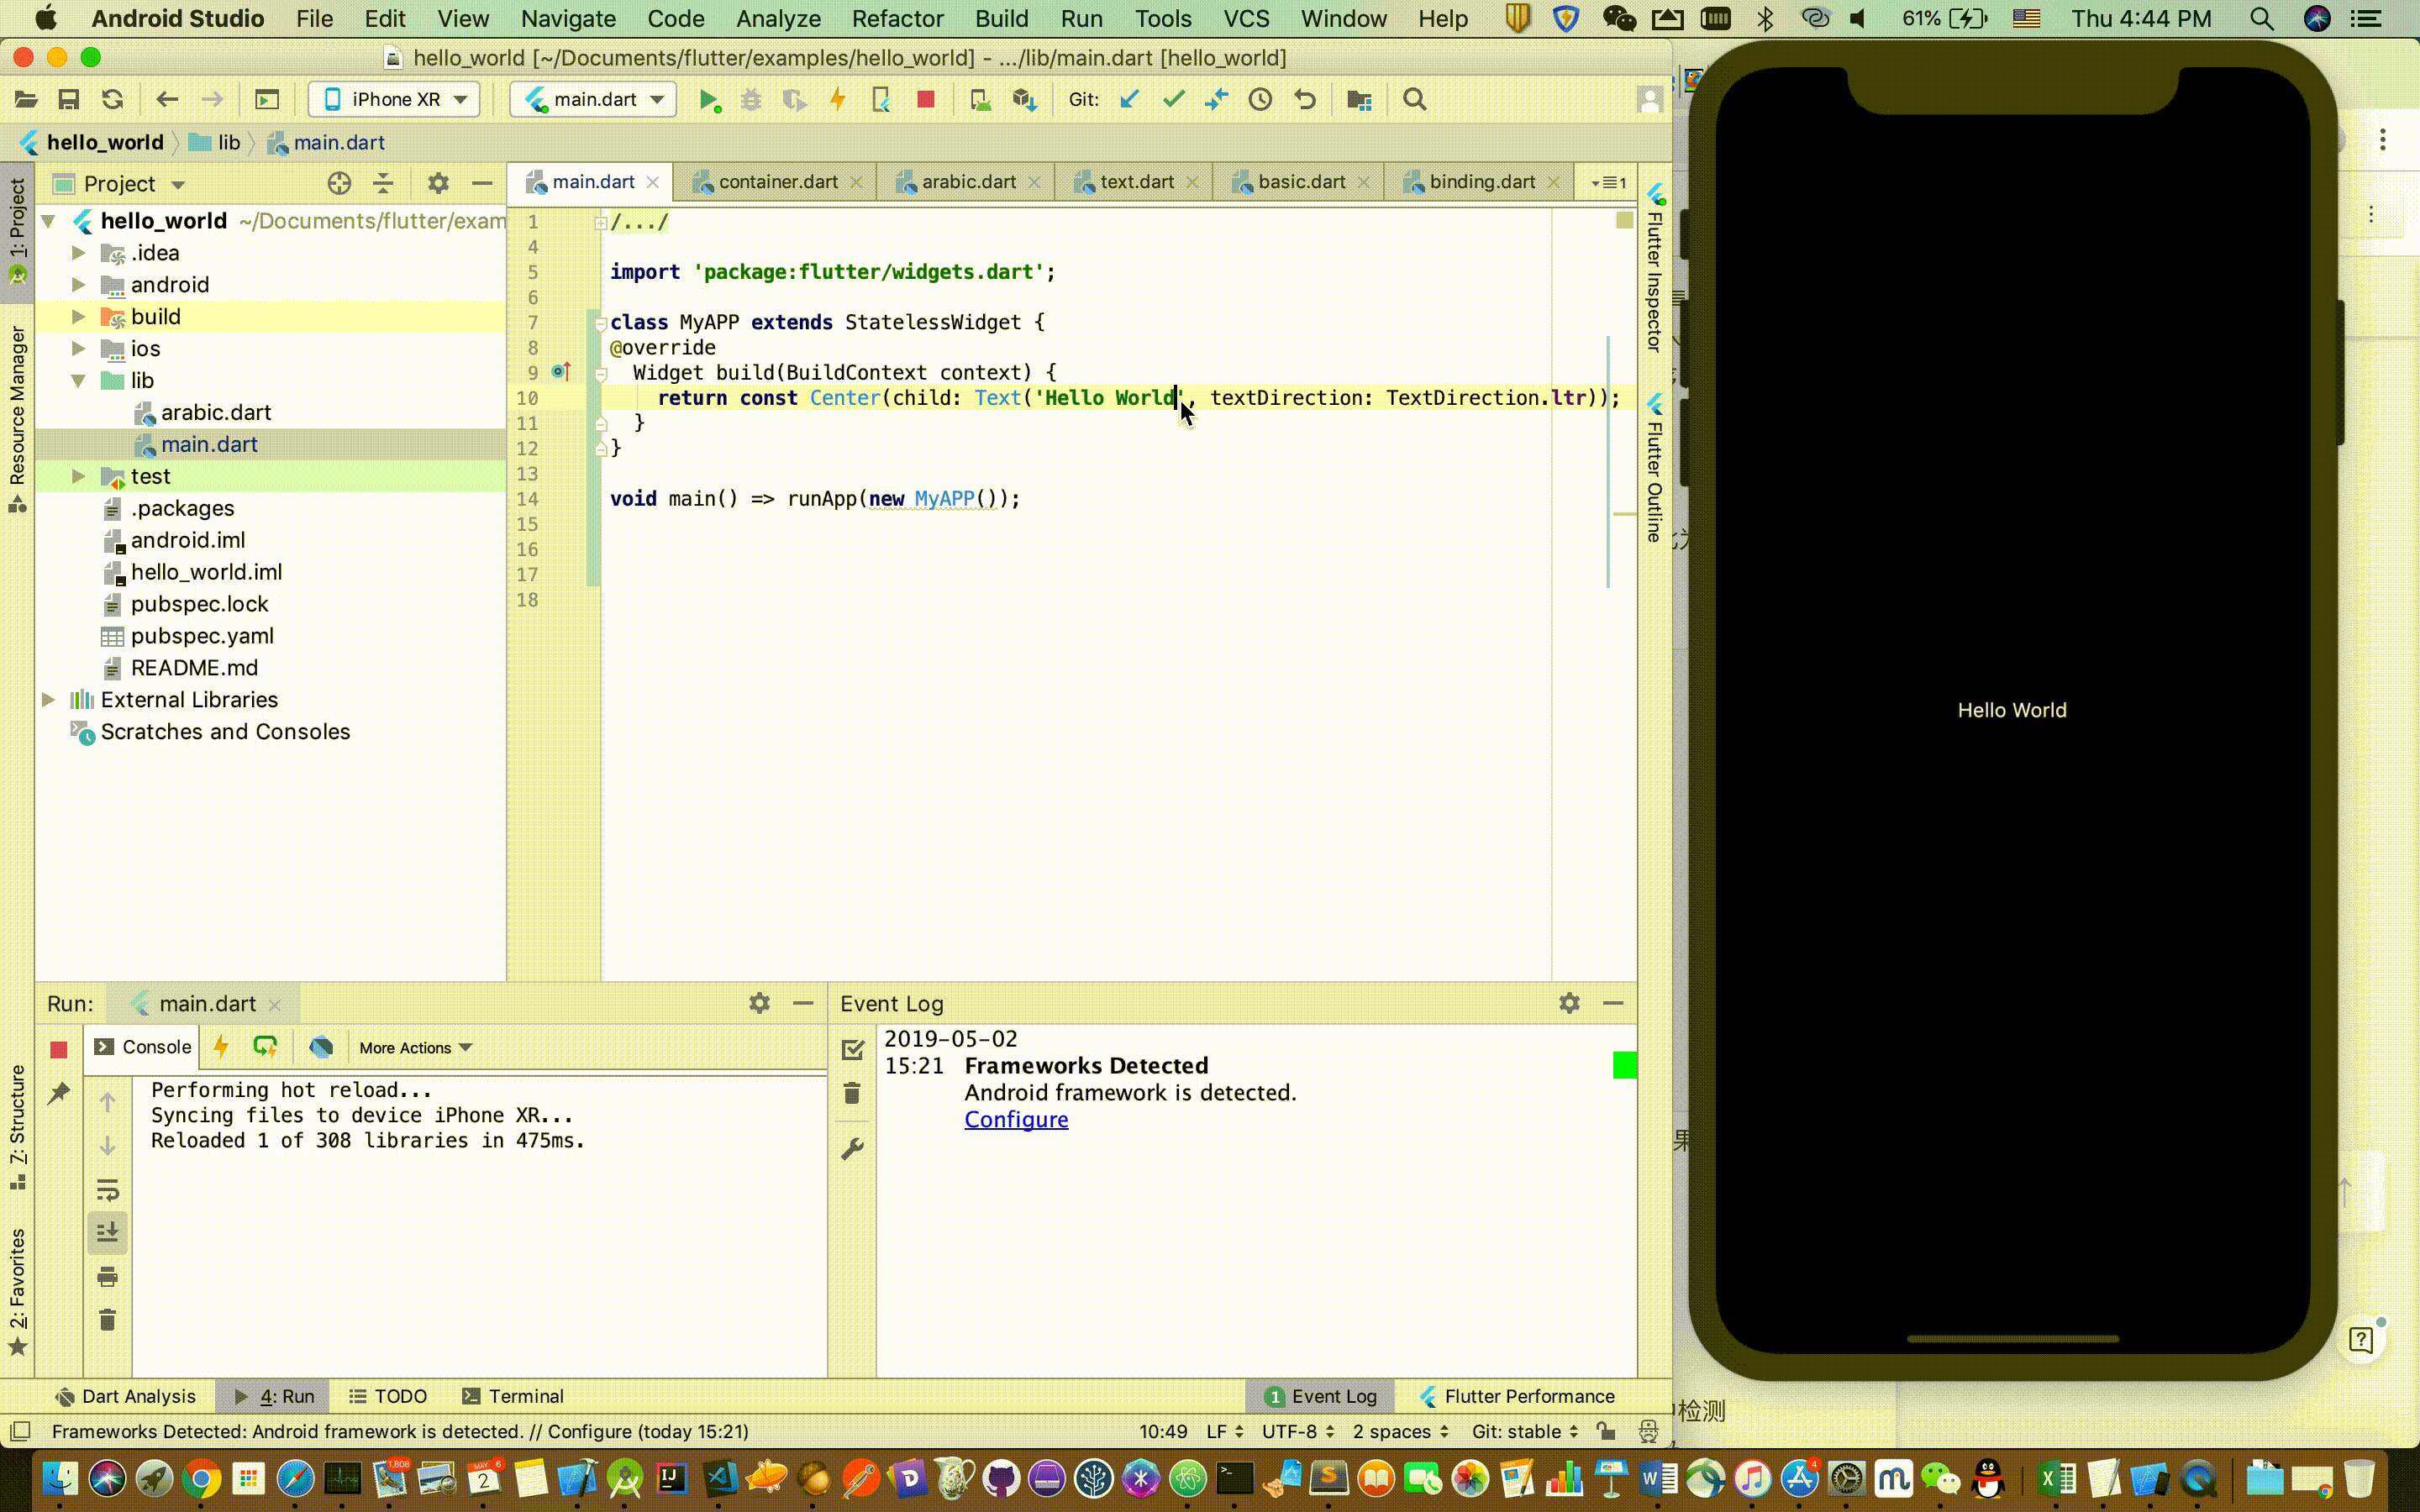Click the green indicator square in Event Log
Image resolution: width=2420 pixels, height=1512 pixels.
(1624, 1066)
